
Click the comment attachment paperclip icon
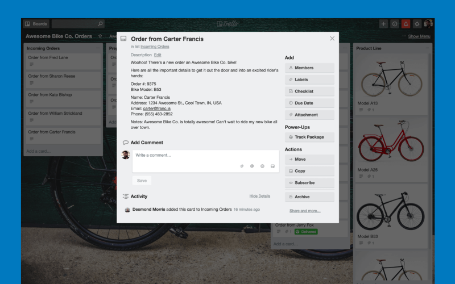pos(242,166)
